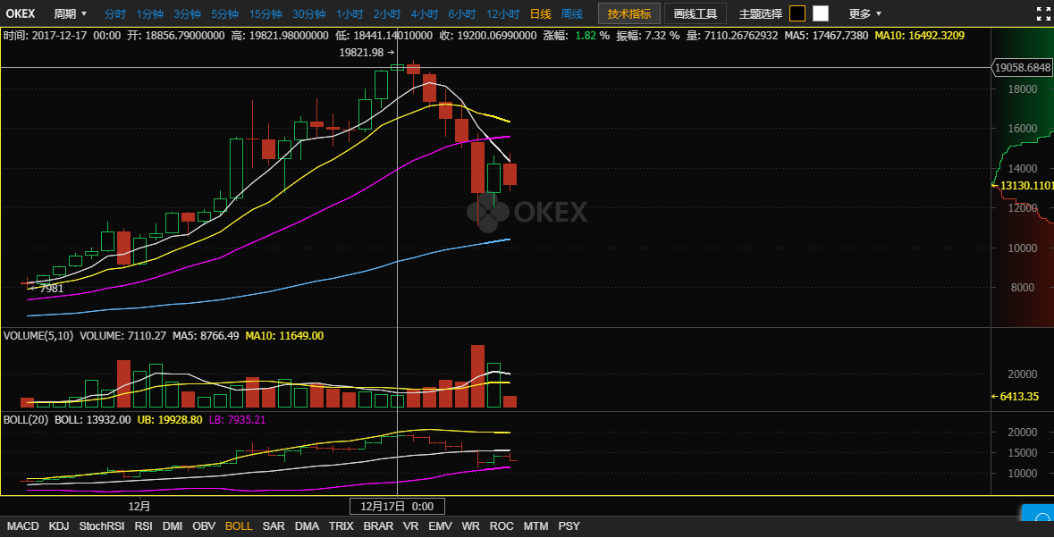Select the BOLL indicator

[239, 526]
